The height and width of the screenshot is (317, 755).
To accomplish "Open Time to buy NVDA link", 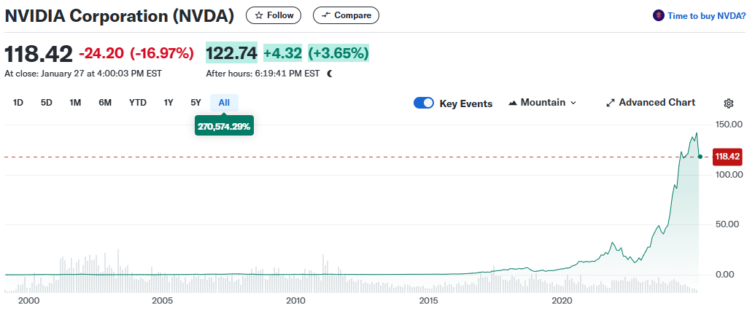I will [x=706, y=15].
